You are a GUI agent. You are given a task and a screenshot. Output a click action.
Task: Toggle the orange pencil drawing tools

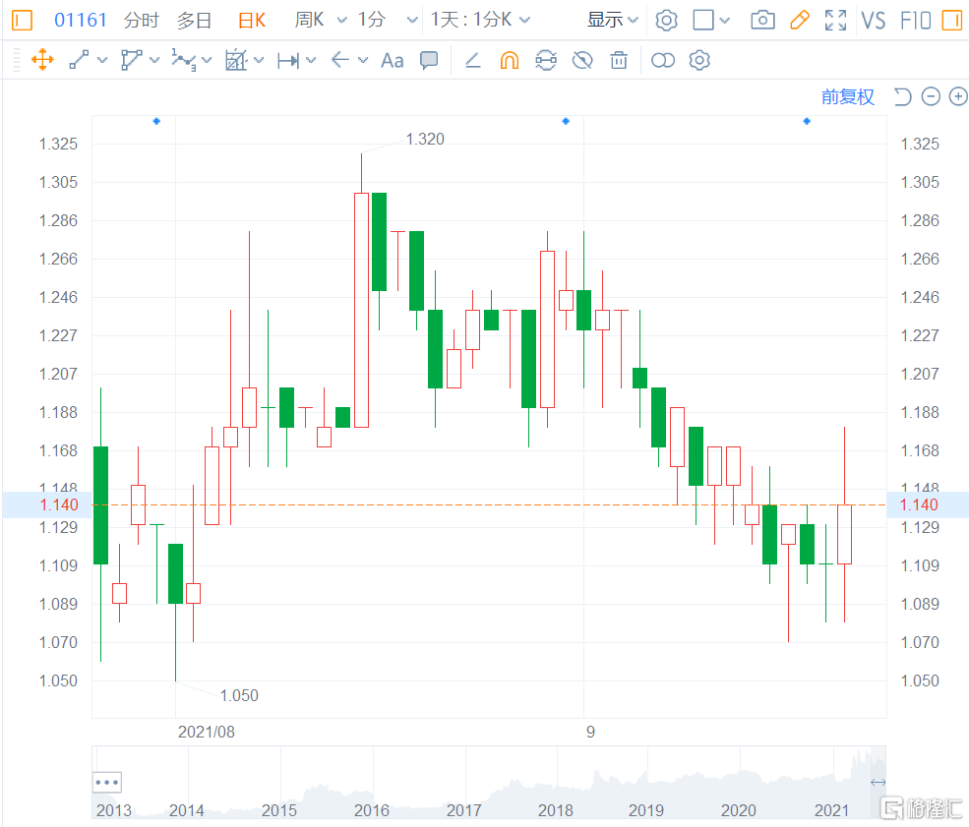point(800,21)
